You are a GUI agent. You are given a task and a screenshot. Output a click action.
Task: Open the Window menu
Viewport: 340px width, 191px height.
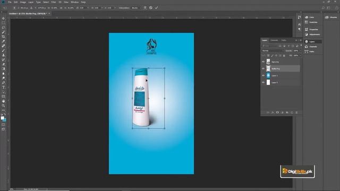point(74,2)
